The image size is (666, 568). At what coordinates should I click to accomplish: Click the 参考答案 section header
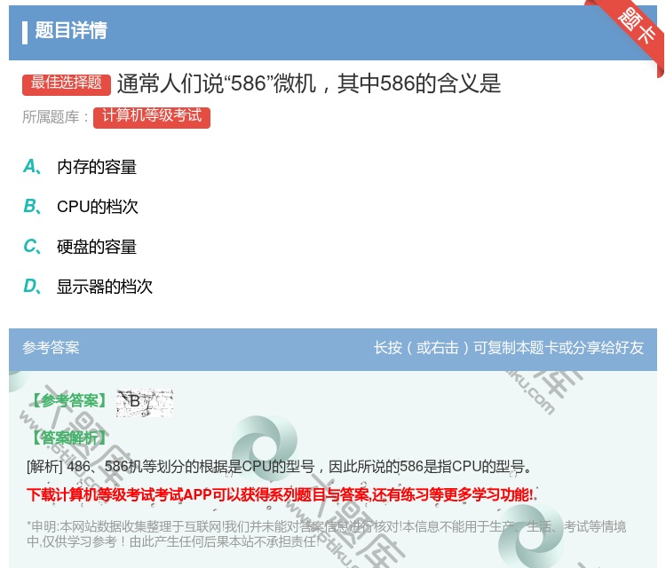[x=51, y=348]
